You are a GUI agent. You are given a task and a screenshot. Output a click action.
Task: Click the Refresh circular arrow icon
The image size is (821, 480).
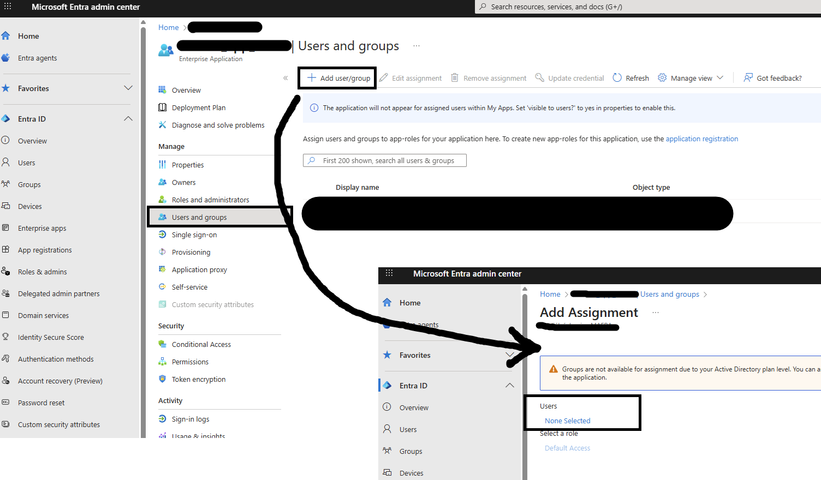tap(617, 77)
